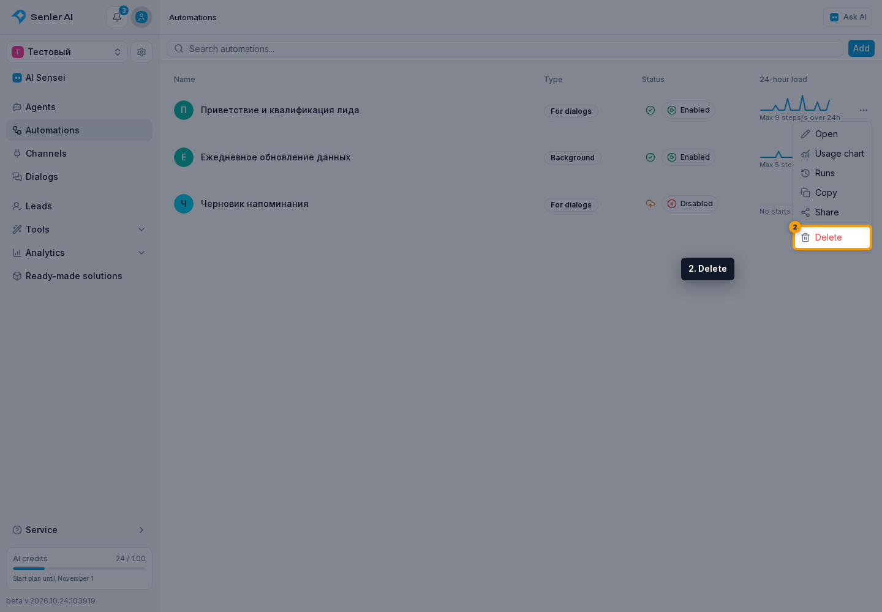
Task: Expand the Service submenu
Action: point(80,530)
